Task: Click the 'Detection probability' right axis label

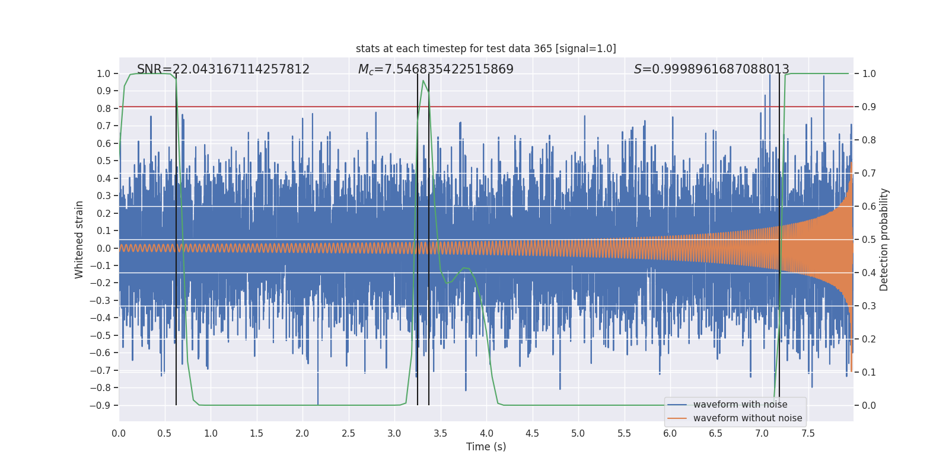Action: coord(884,239)
